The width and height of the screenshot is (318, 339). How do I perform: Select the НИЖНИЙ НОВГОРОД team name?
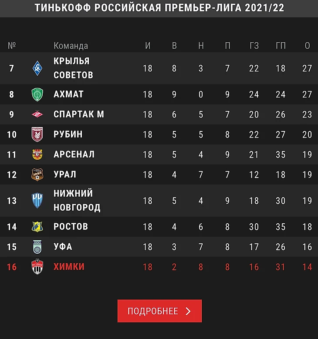point(77,201)
